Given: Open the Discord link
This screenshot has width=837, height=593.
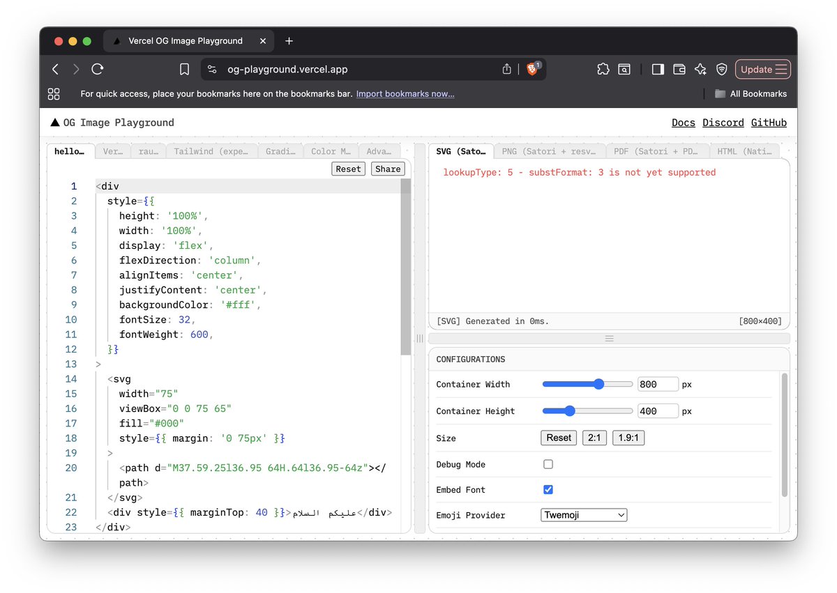Looking at the screenshot, I should point(723,123).
